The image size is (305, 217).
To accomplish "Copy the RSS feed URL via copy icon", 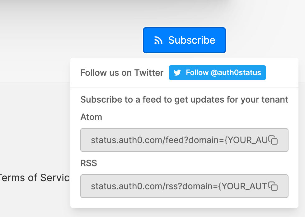I will click(x=273, y=186).
